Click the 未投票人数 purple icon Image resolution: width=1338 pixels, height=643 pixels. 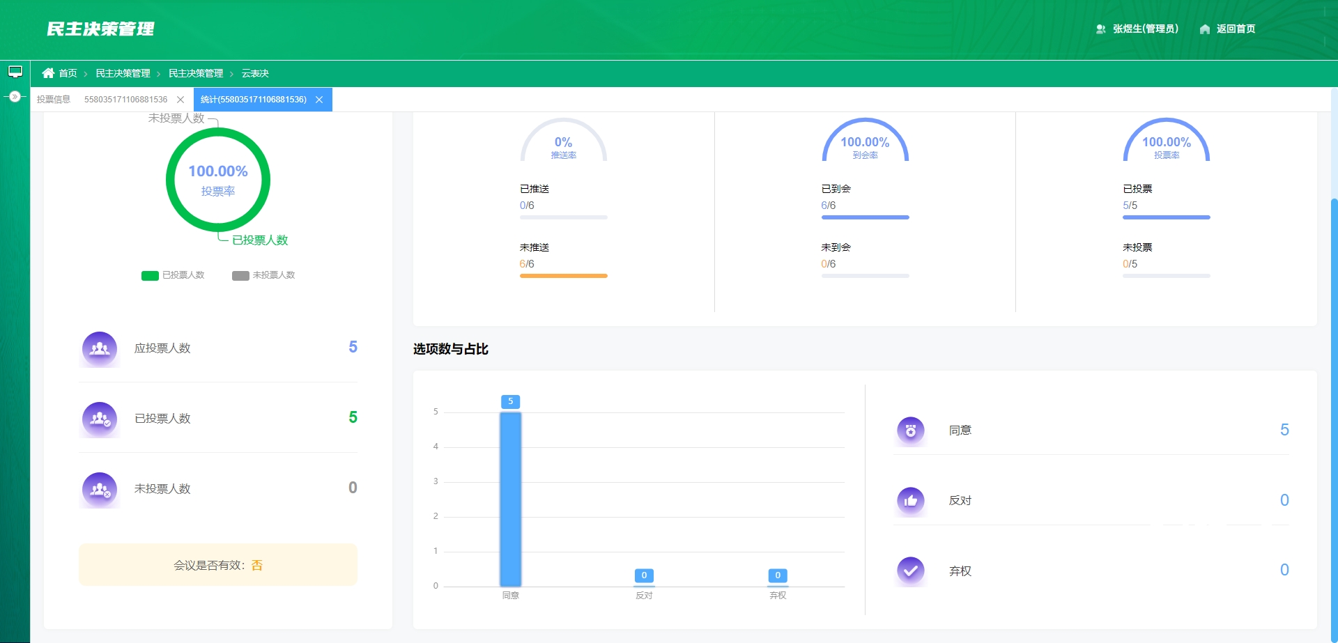[100, 489]
